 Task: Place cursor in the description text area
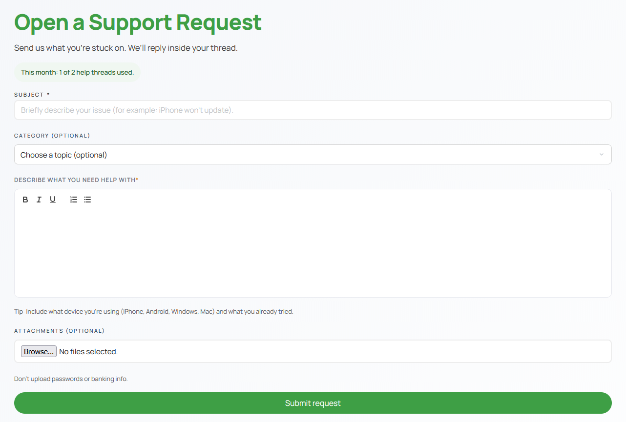(313, 249)
